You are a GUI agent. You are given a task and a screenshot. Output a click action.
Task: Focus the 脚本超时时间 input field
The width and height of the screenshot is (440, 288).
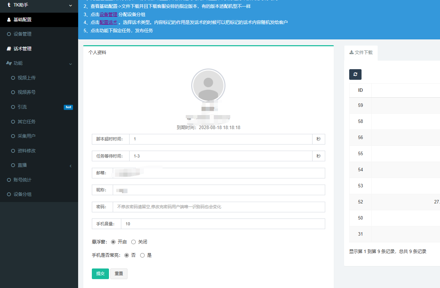[221, 139]
